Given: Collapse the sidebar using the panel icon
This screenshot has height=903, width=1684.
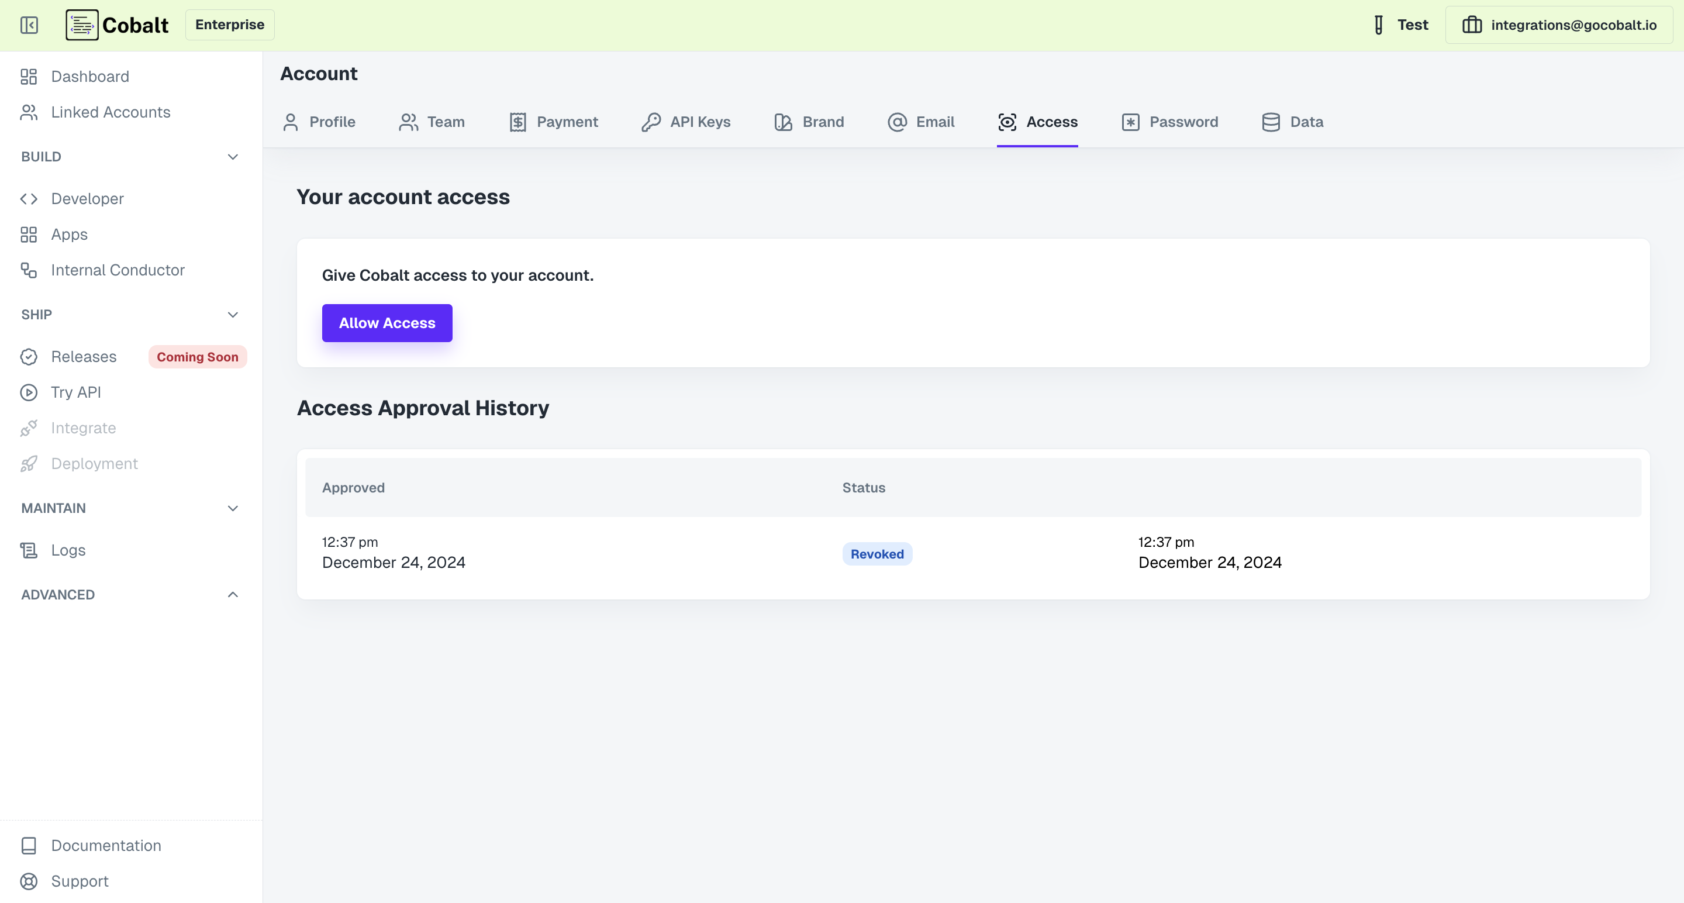Looking at the screenshot, I should click(x=29, y=25).
